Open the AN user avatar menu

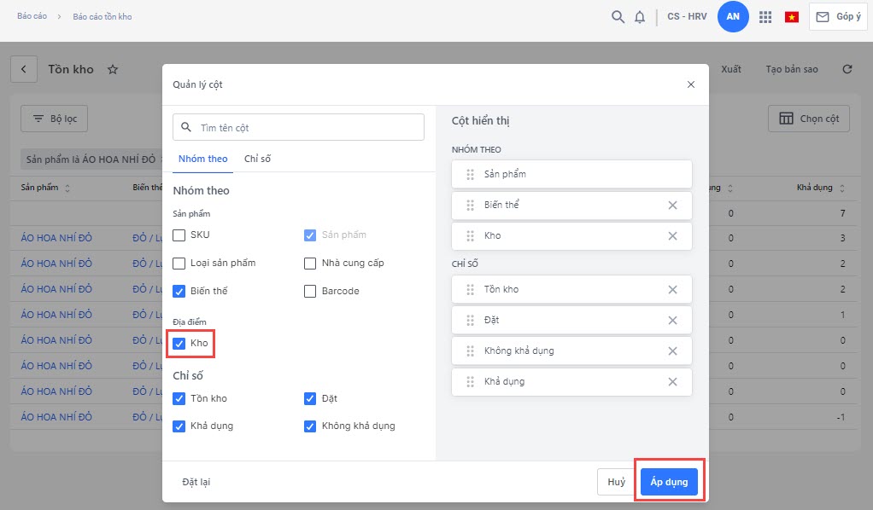coord(733,17)
